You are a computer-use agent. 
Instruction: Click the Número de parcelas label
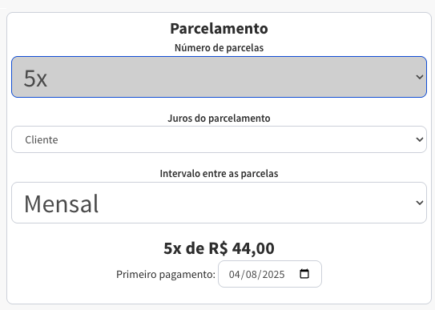219,48
